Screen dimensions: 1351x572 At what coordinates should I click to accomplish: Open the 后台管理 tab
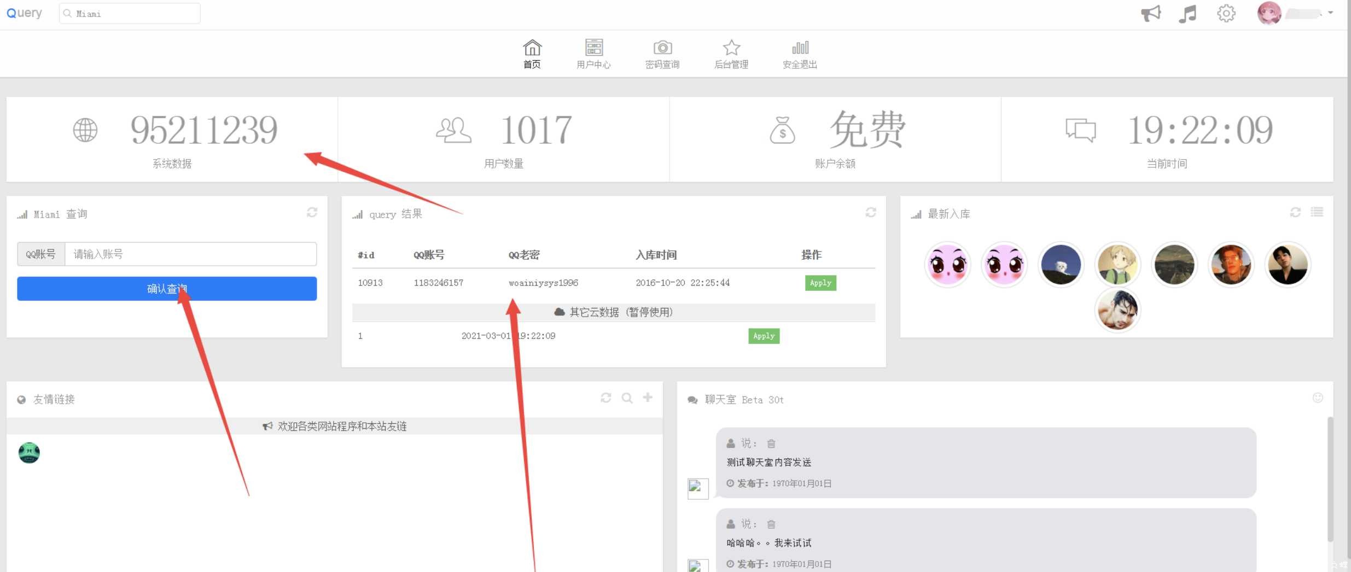[731, 54]
